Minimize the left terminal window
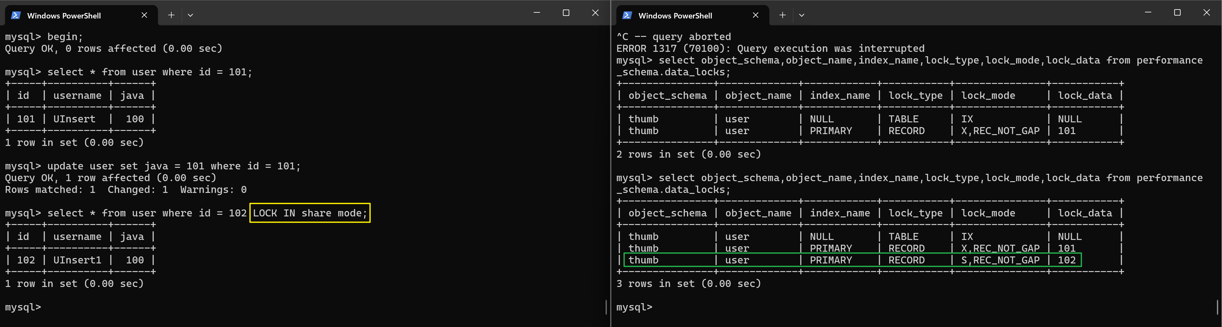Screen dimensions: 1222x327 point(536,13)
